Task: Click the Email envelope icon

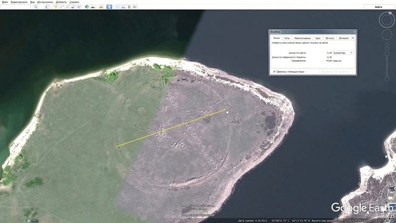Action: [118, 7]
